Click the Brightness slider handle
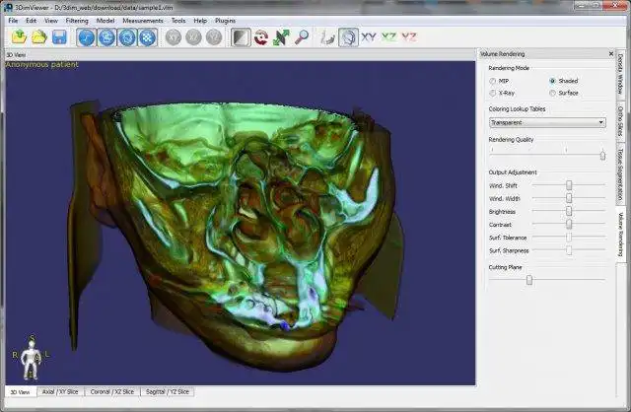631x412 pixels. click(569, 211)
